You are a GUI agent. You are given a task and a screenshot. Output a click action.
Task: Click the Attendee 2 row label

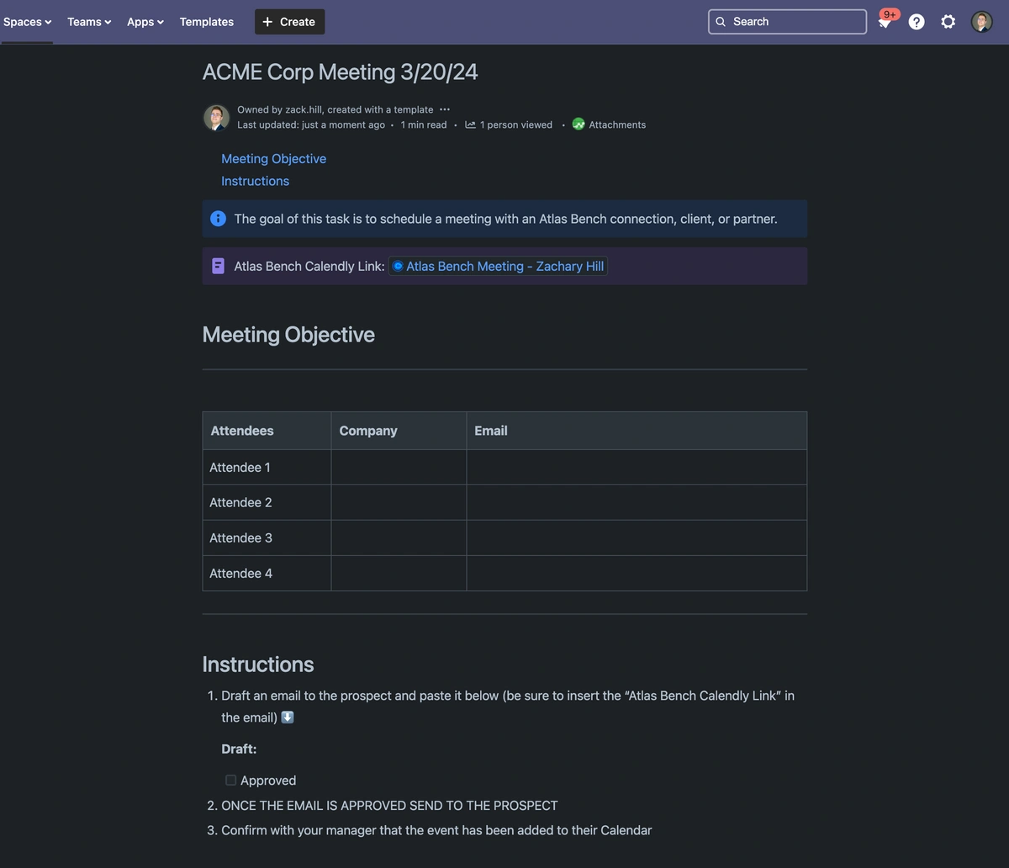(x=240, y=503)
